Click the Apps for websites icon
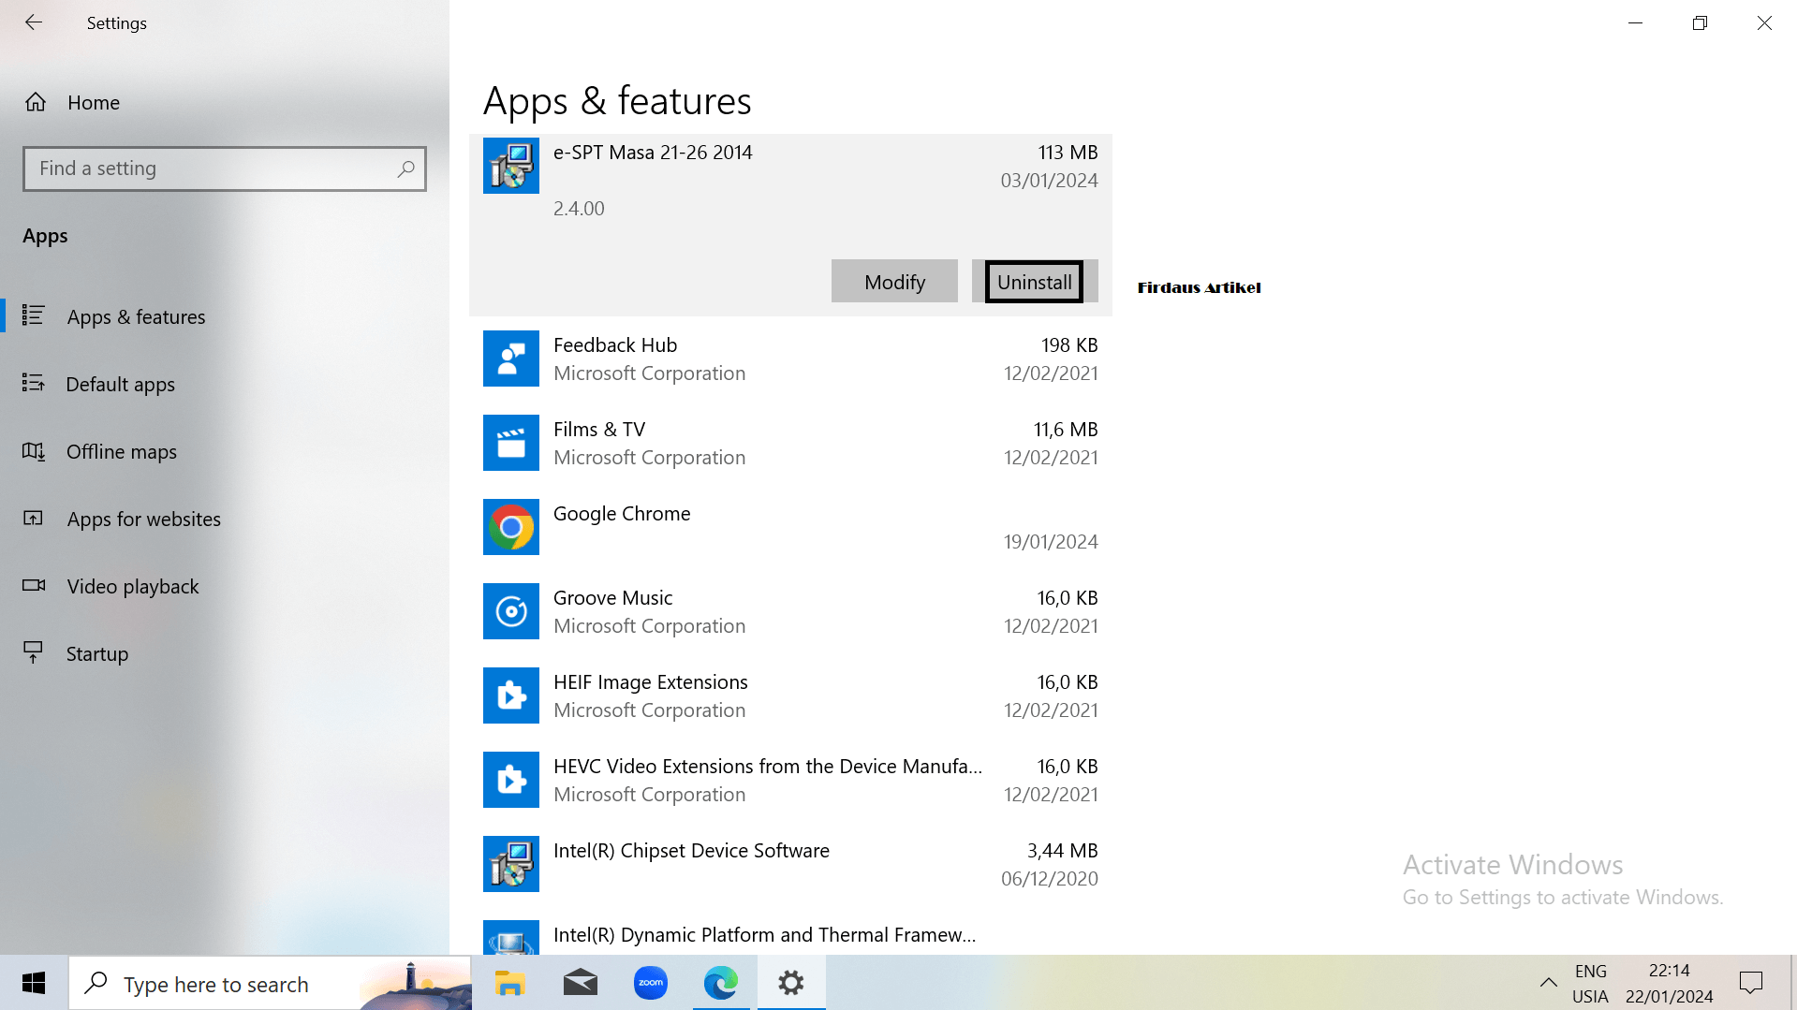1797x1010 pixels. tap(34, 518)
